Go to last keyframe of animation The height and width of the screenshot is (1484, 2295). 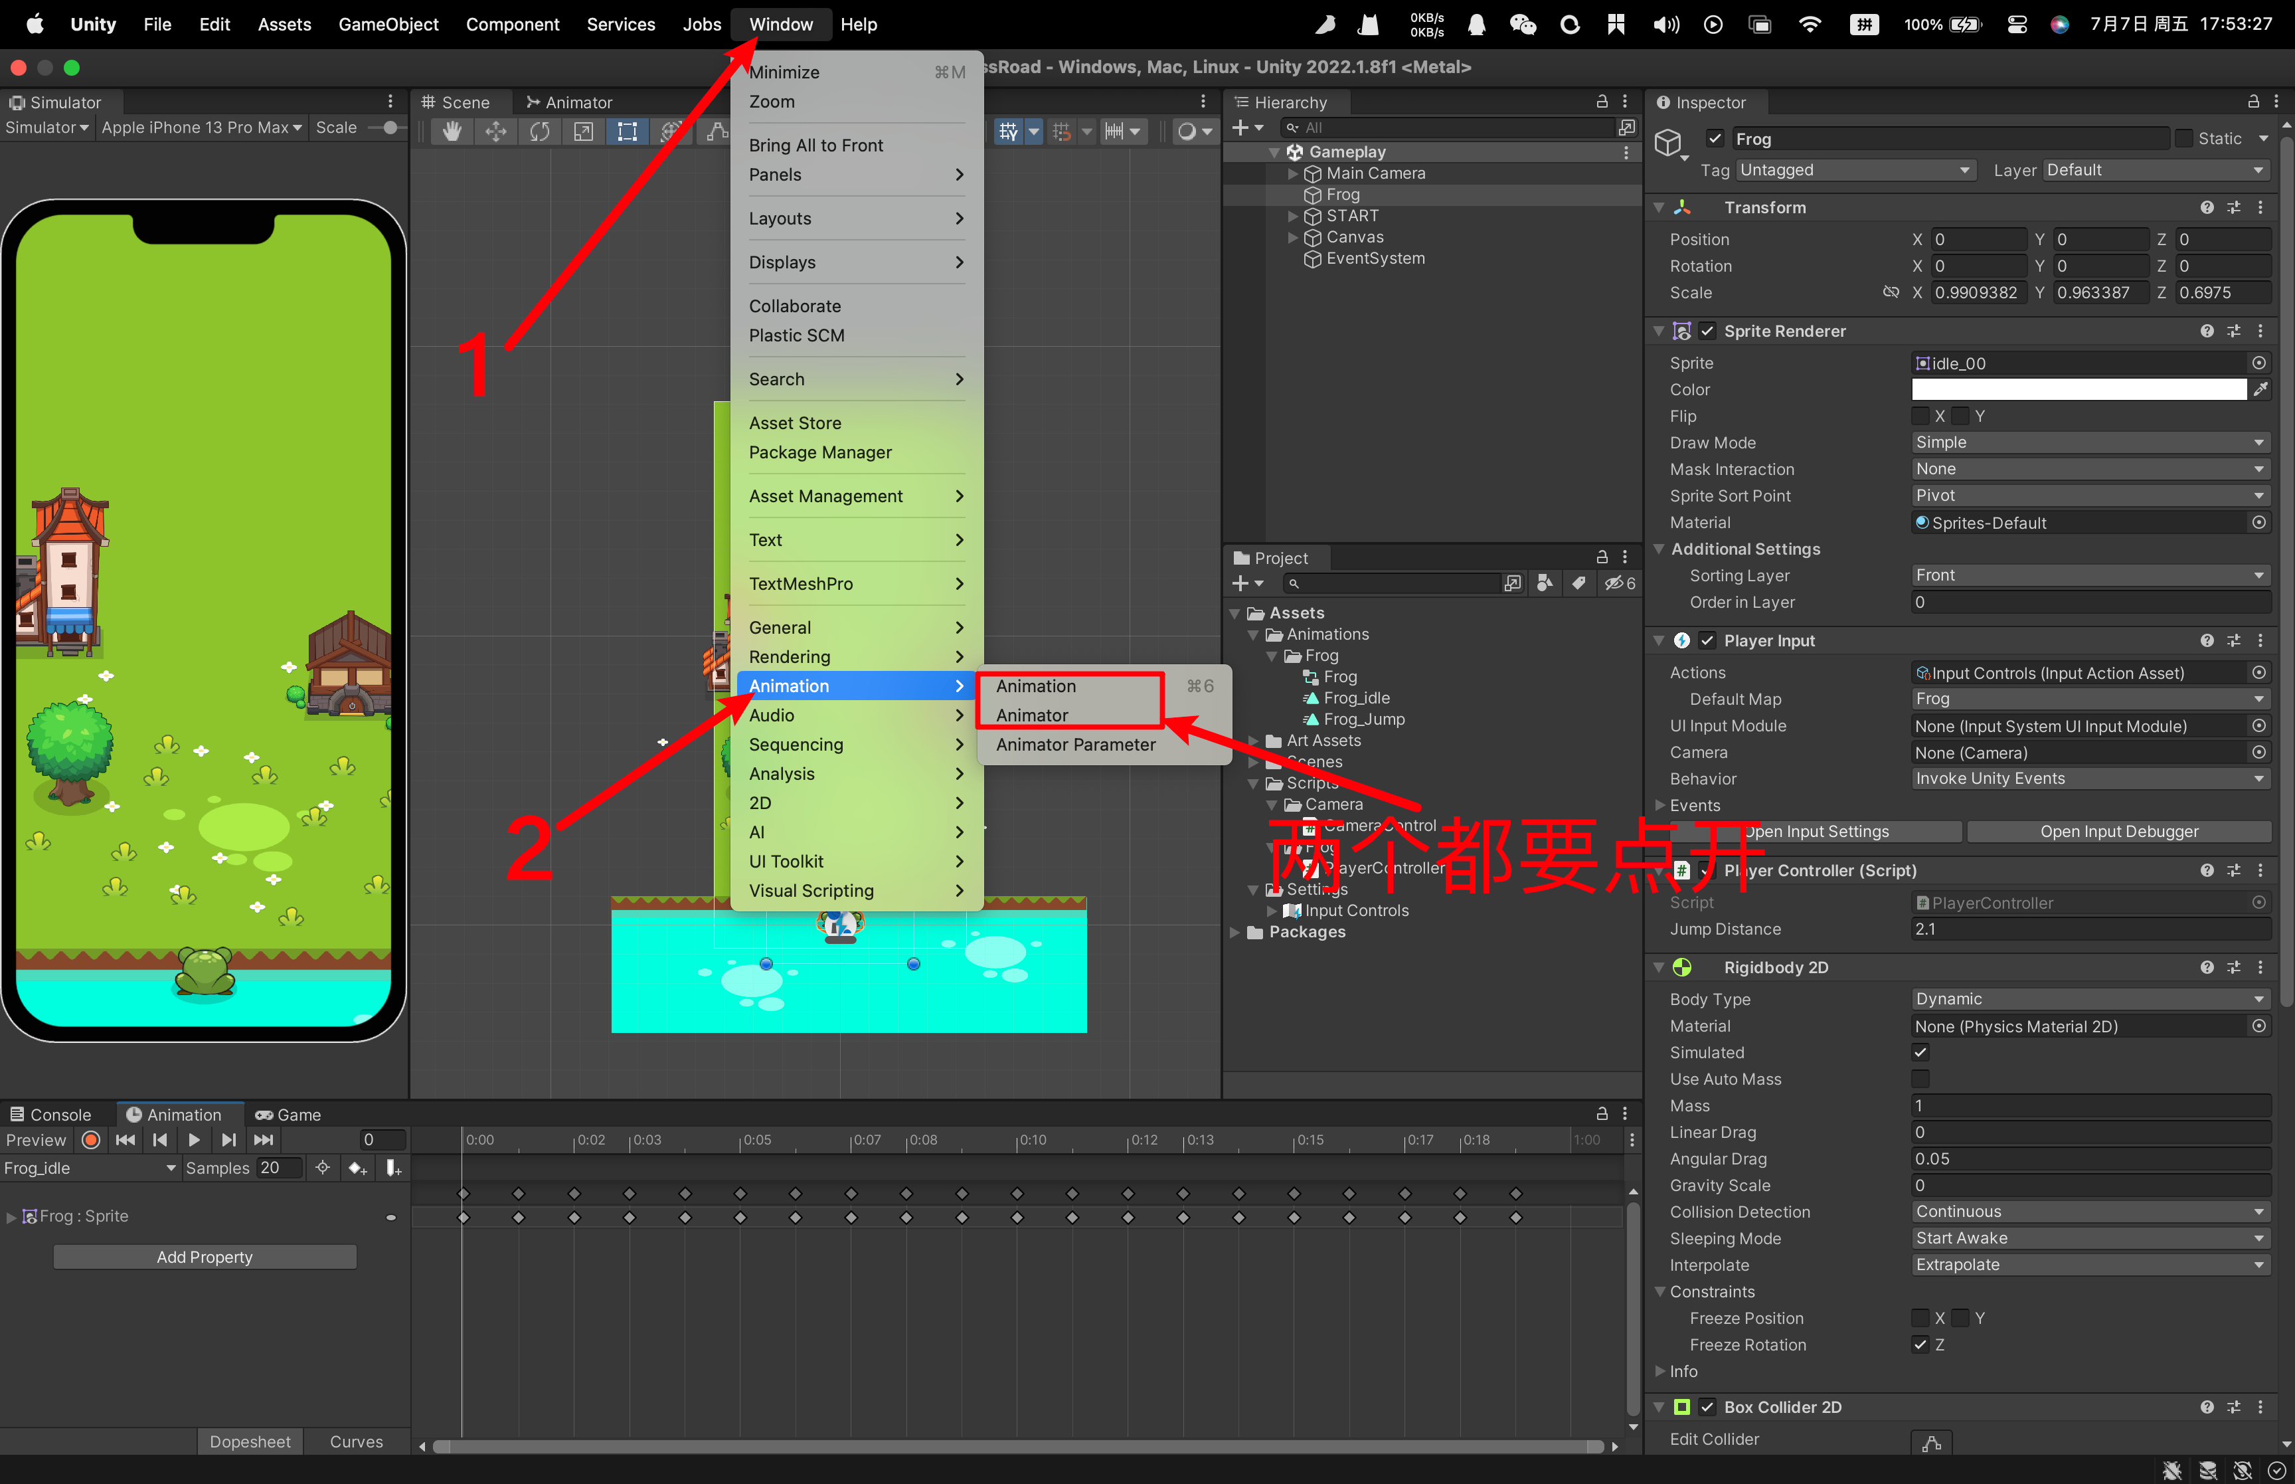(263, 1140)
